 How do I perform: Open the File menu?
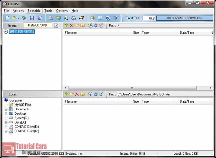[x=6, y=11]
